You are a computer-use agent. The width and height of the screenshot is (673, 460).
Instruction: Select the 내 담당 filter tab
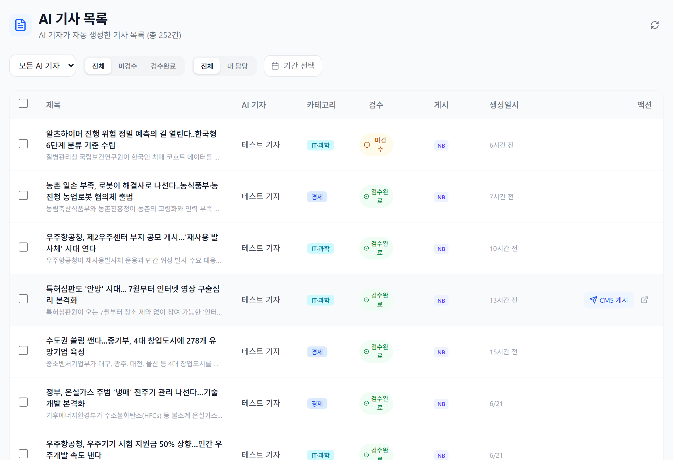pos(237,66)
